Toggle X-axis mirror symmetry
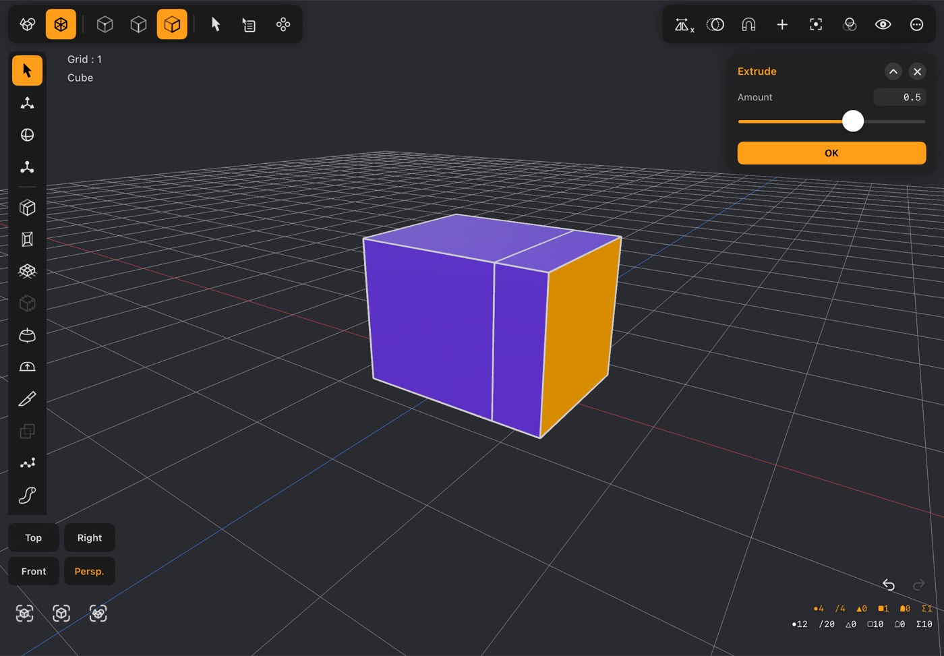The height and width of the screenshot is (656, 944). 684,25
